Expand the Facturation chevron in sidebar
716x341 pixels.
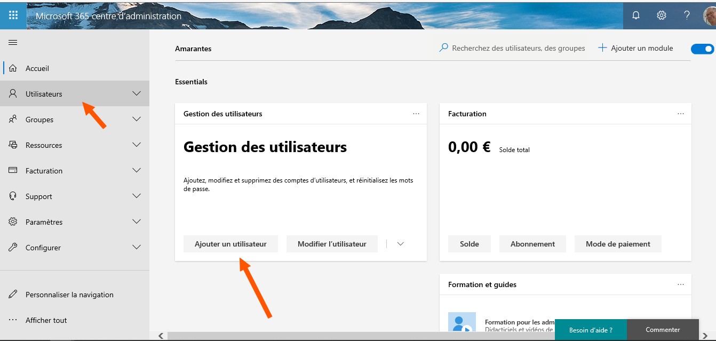(x=137, y=170)
